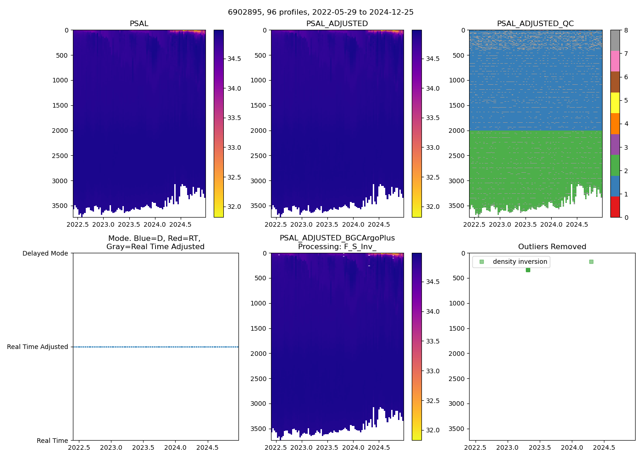Click the figure title with float ID 6902895

pos(321,12)
